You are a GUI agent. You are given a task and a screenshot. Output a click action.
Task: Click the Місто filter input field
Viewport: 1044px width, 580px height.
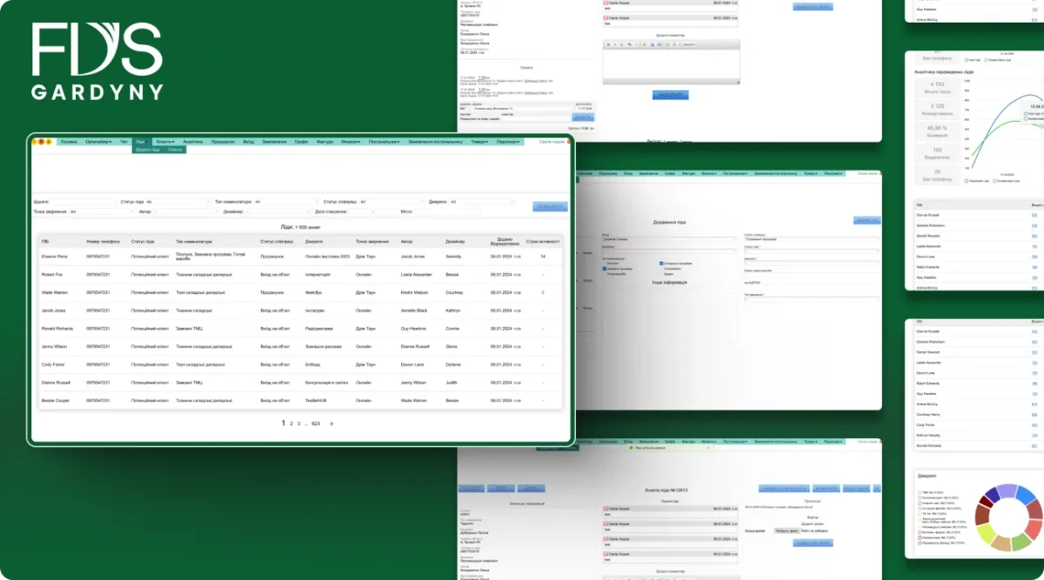pos(447,211)
